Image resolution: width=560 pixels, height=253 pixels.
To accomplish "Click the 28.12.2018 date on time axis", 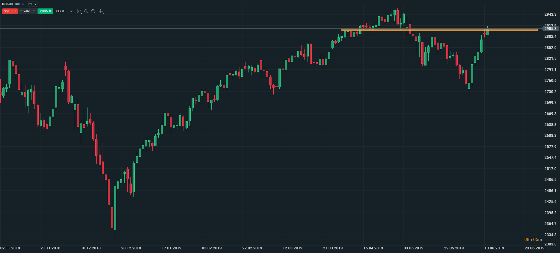I will [131, 248].
